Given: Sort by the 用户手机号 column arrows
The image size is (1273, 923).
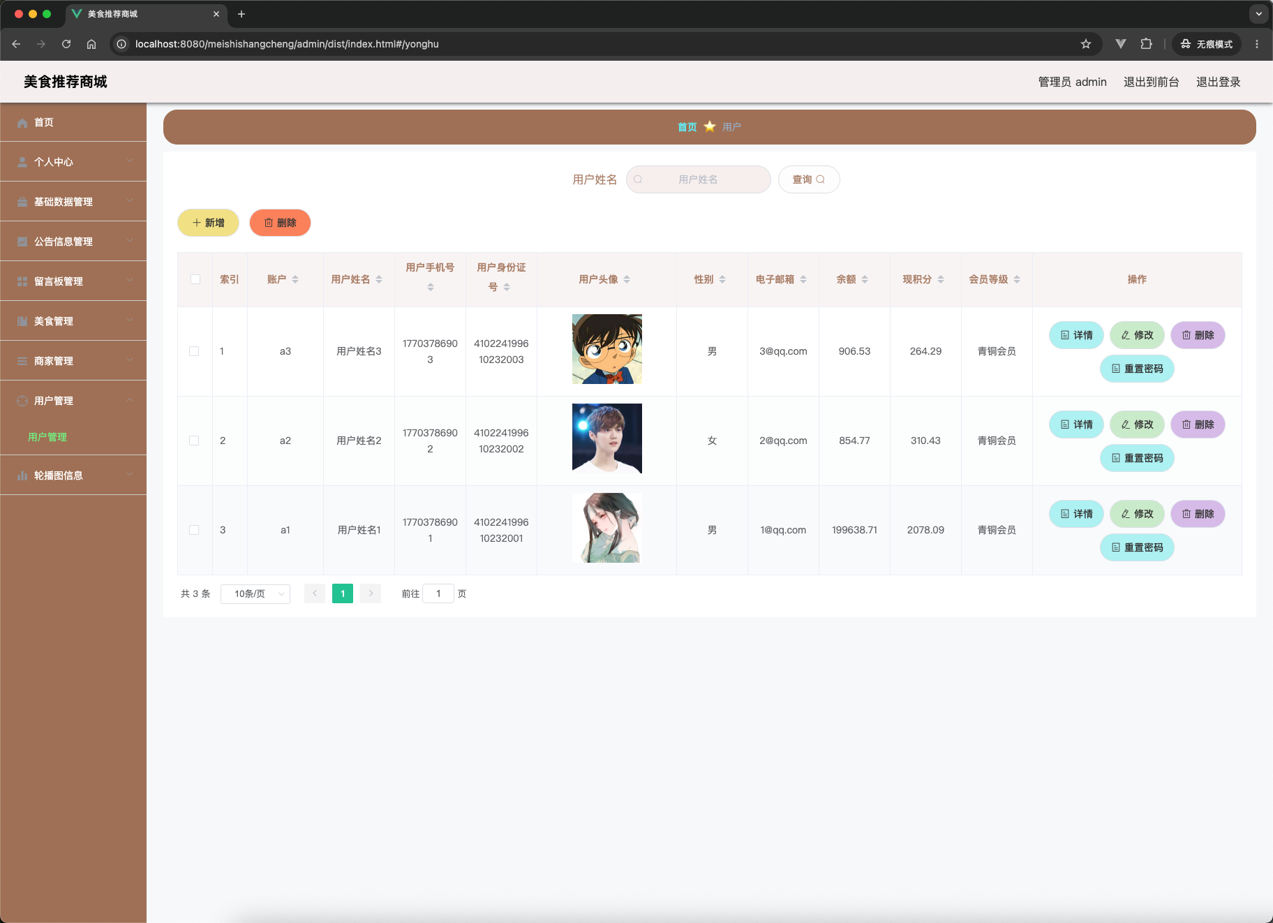Looking at the screenshot, I should click(431, 287).
